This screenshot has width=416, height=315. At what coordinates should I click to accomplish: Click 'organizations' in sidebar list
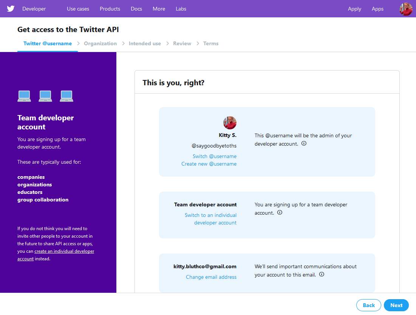[x=35, y=184]
